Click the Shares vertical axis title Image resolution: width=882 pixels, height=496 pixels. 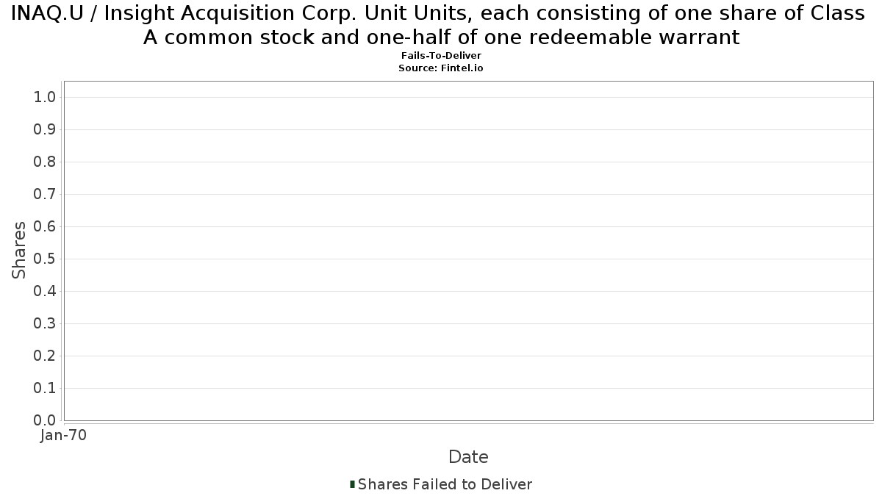(19, 250)
